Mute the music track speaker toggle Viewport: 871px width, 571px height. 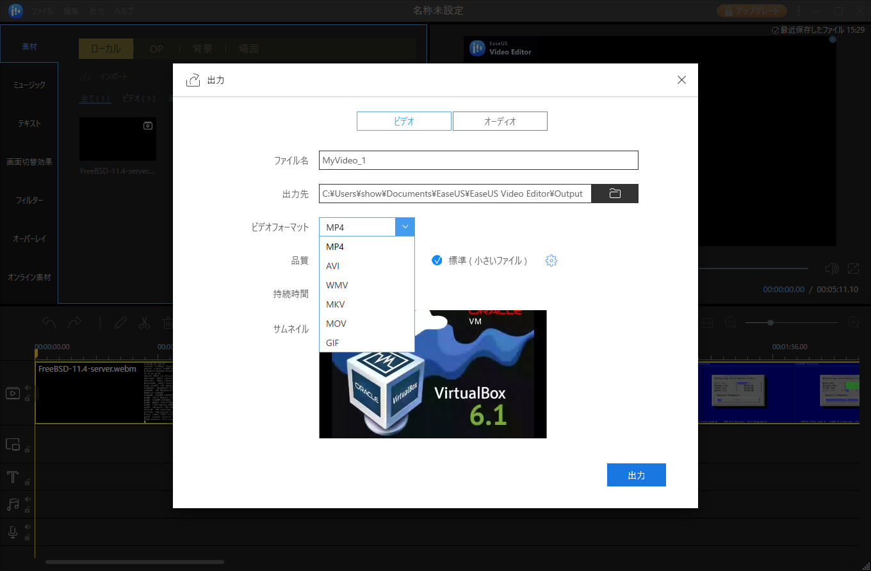[x=28, y=499]
